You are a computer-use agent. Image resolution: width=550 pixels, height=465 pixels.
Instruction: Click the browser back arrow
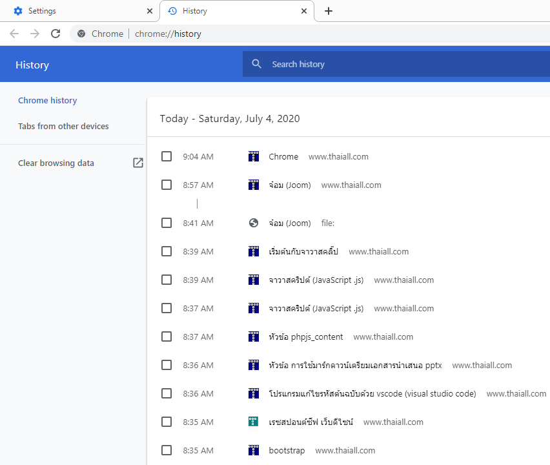point(14,34)
